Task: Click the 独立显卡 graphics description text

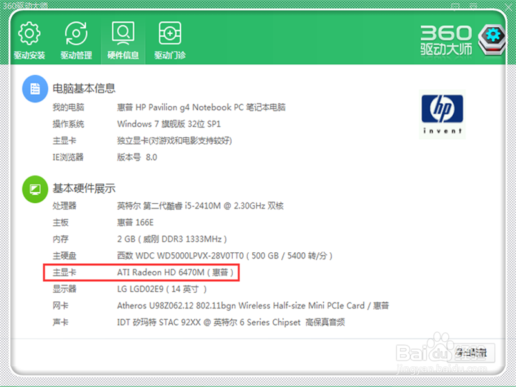Action: [x=174, y=141]
